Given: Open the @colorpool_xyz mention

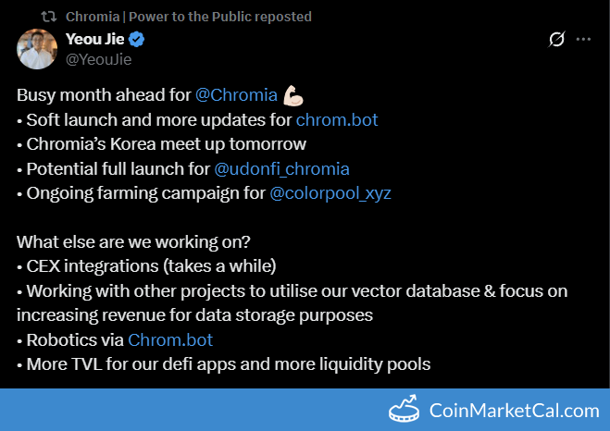Looking at the screenshot, I should pos(329,192).
